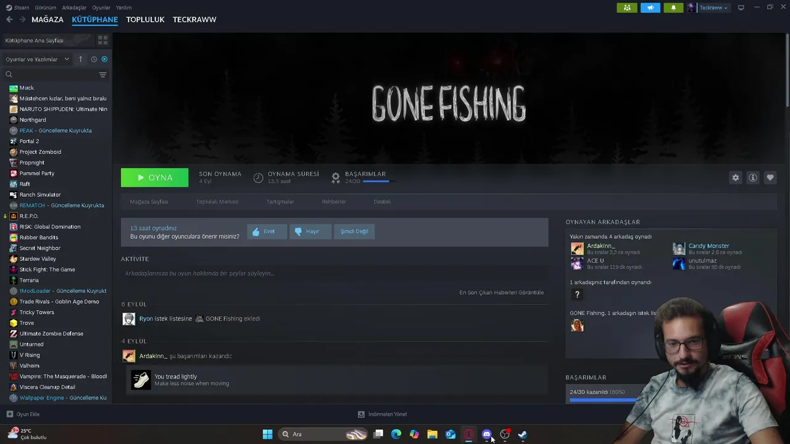
Task: Open Discord from the taskbar
Action: (486, 434)
